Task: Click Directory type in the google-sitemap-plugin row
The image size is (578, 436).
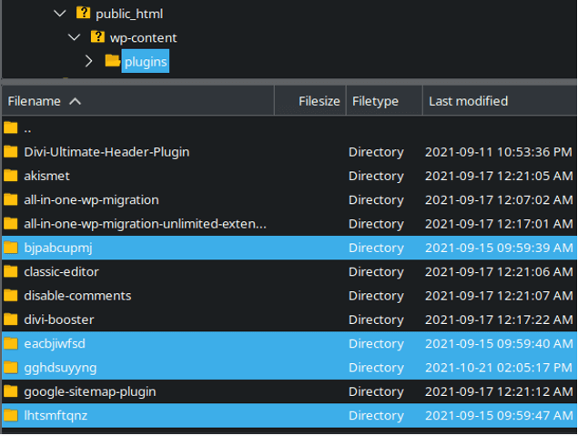Action: click(x=376, y=391)
